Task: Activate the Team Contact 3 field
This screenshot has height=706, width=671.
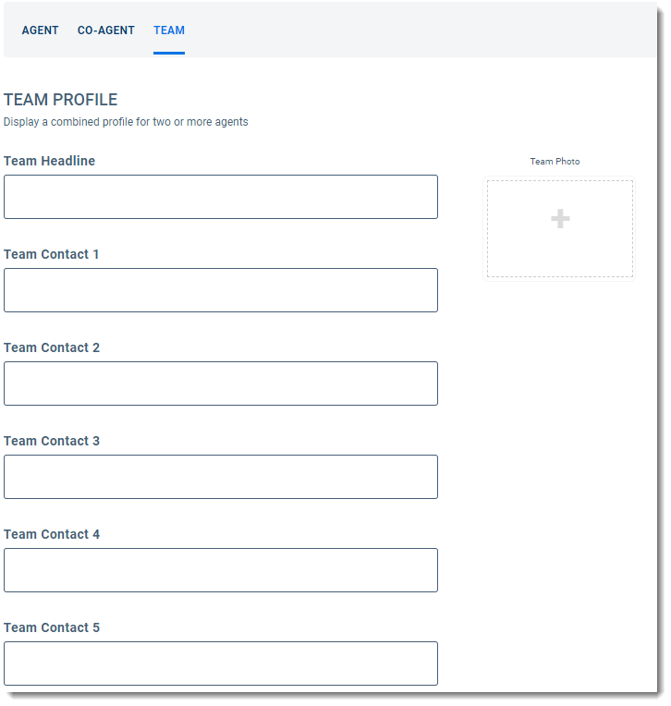Action: tap(220, 477)
